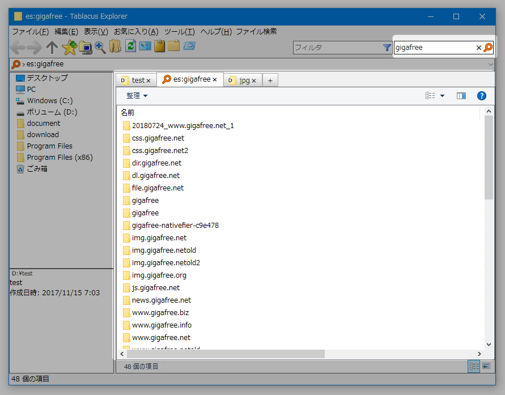Click the horizontal scrollbar right arrow
This screenshot has height=395, width=505.
(479, 354)
